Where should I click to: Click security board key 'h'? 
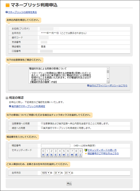pos(51,155)
